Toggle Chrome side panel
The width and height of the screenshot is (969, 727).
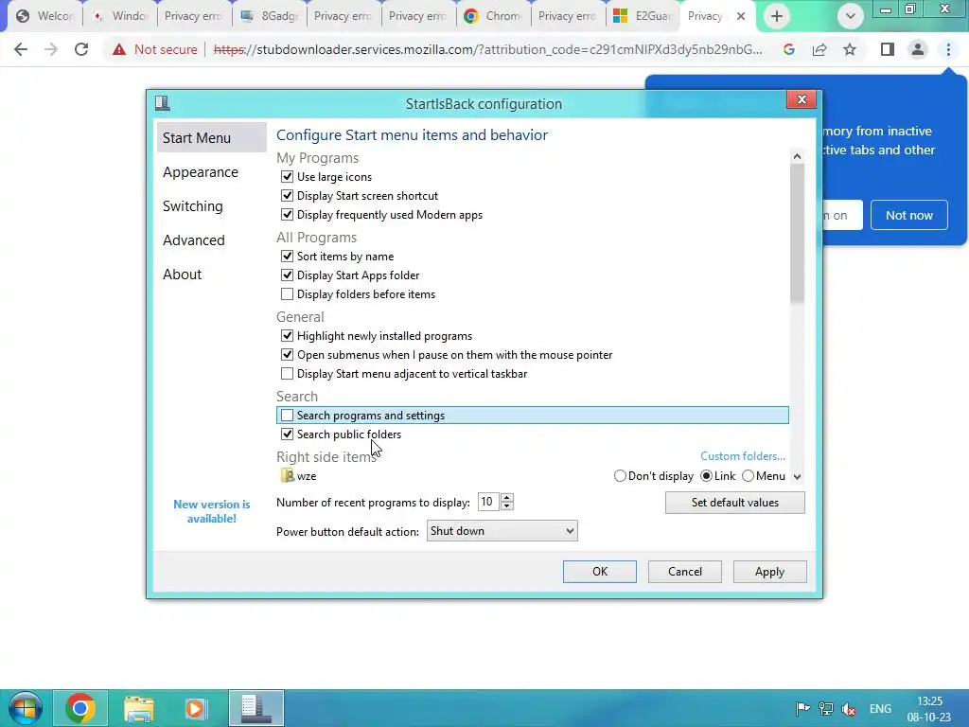[888, 49]
